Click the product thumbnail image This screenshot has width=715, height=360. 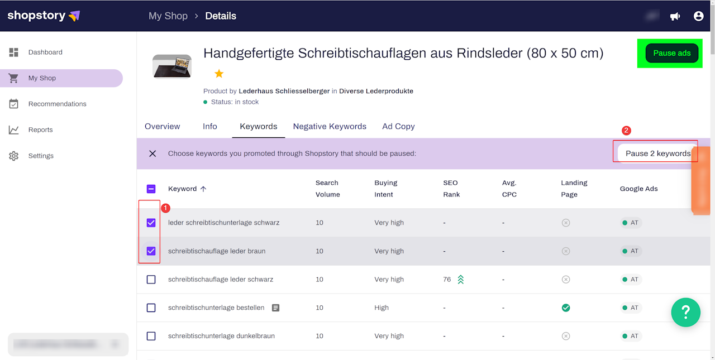pyautogui.click(x=172, y=66)
